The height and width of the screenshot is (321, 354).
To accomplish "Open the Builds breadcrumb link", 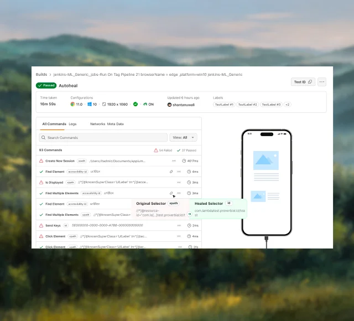I will (x=41, y=75).
